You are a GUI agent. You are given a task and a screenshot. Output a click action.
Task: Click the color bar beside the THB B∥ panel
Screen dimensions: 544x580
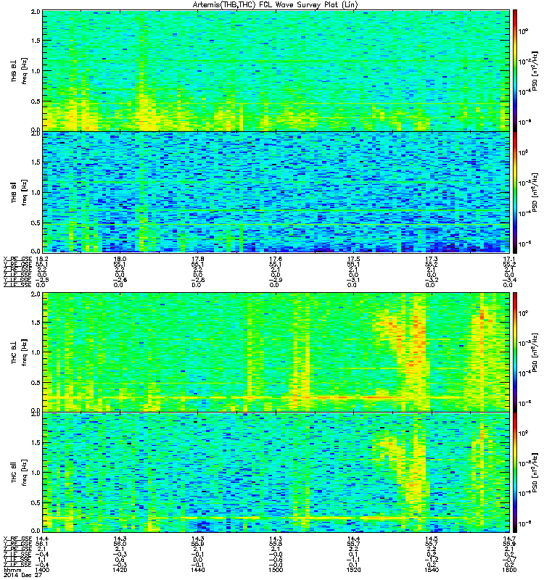(515, 192)
